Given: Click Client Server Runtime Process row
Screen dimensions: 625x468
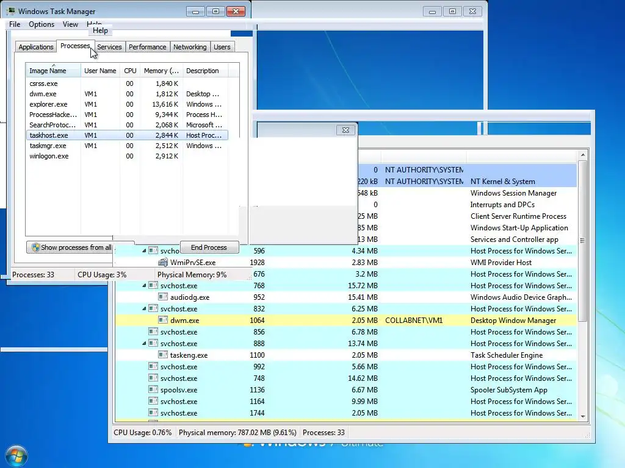Looking at the screenshot, I should point(467,216).
